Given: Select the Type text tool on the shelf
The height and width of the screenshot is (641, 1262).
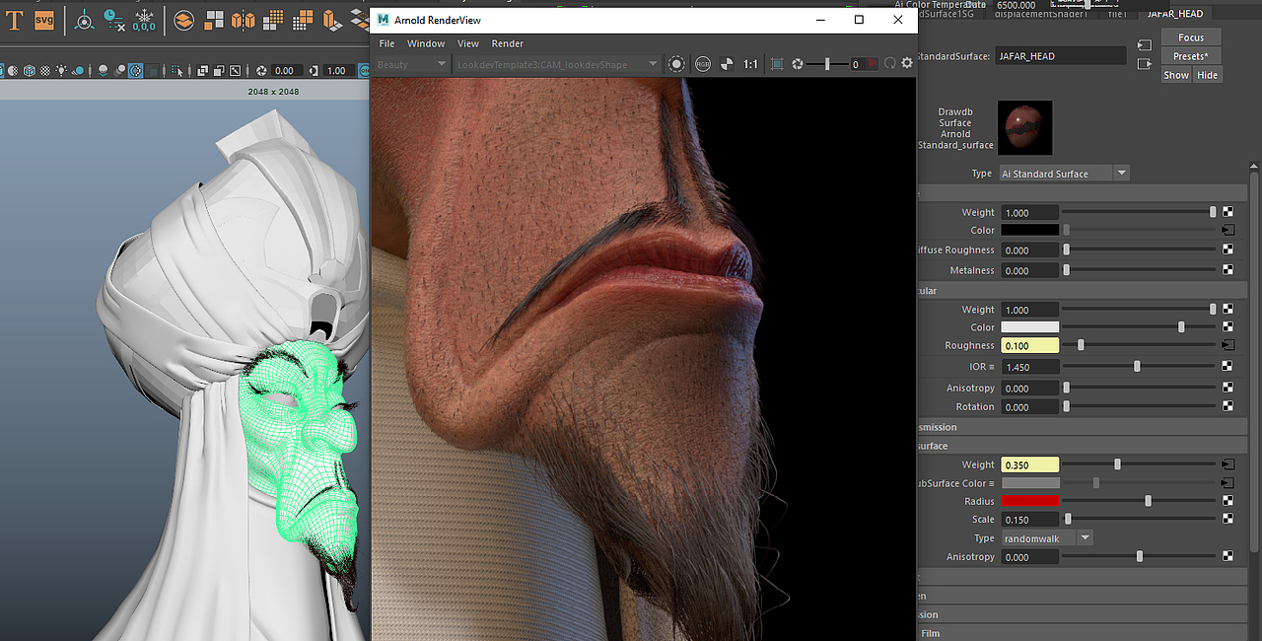Looking at the screenshot, I should 14,20.
